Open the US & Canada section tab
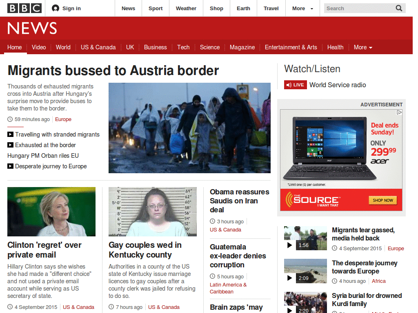Screen dimensions: 418x313 [x=98, y=47]
